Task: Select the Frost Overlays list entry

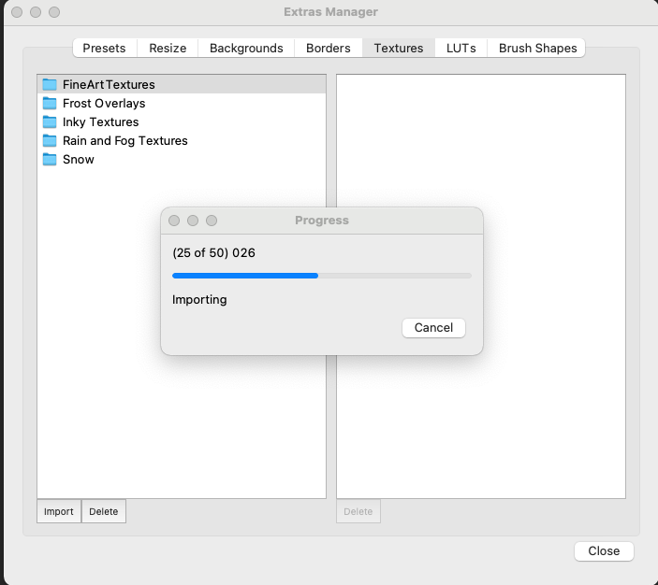Action: pyautogui.click(x=104, y=103)
